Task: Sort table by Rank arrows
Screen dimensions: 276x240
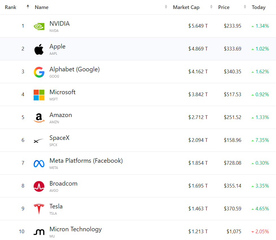Action: pyautogui.click(x=28, y=7)
